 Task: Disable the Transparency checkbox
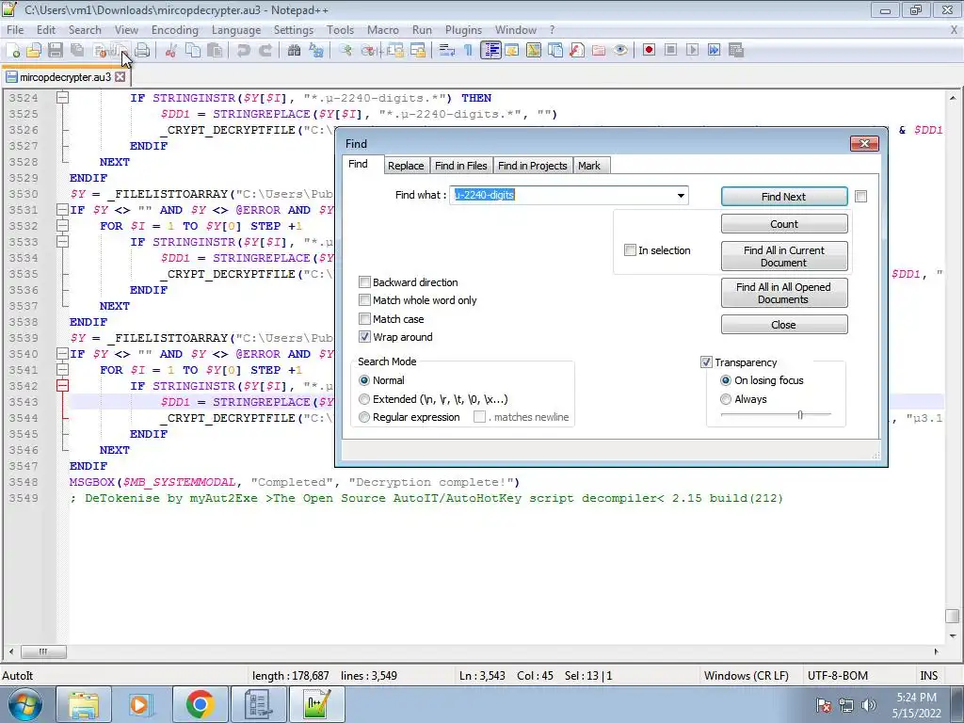[x=706, y=362]
